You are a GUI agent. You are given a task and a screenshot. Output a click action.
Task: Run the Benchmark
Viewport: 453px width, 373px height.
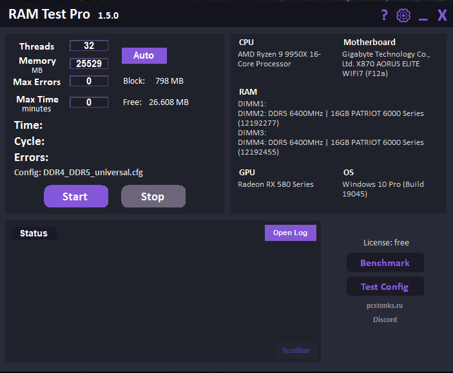(x=385, y=263)
